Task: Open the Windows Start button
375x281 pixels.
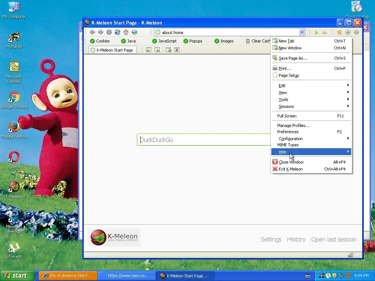Action: [17, 276]
